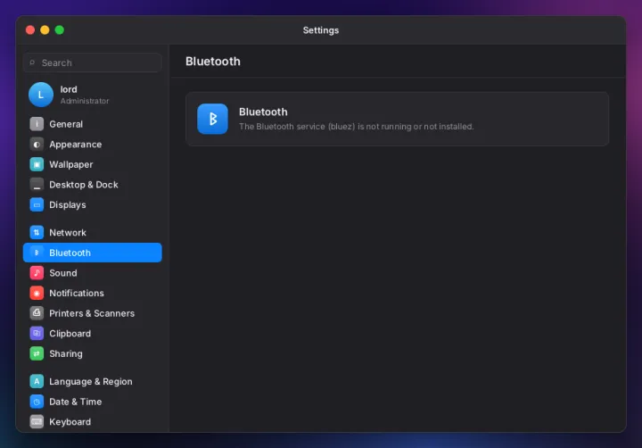The height and width of the screenshot is (448, 642).
Task: Focus the Search field
Action: [x=93, y=62]
